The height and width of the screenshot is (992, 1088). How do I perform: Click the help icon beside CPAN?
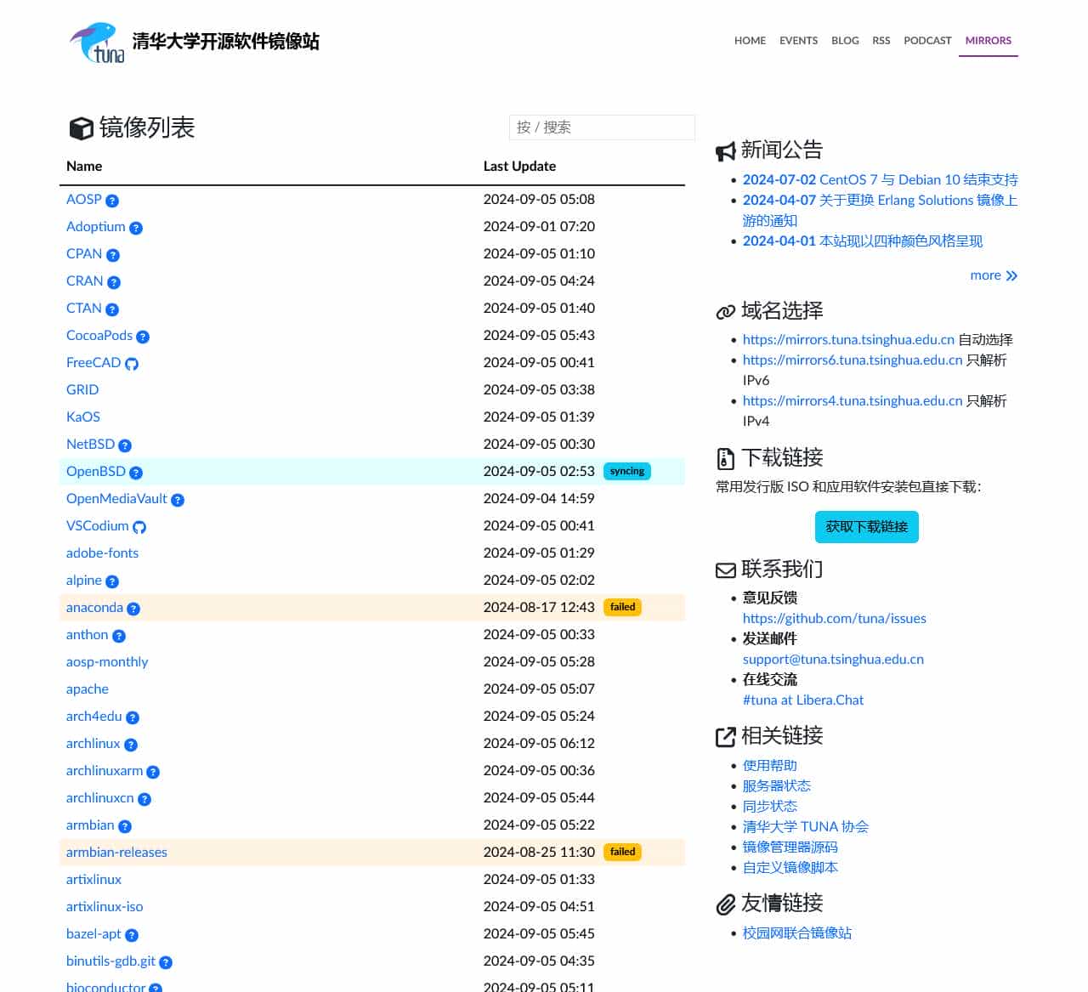111,255
